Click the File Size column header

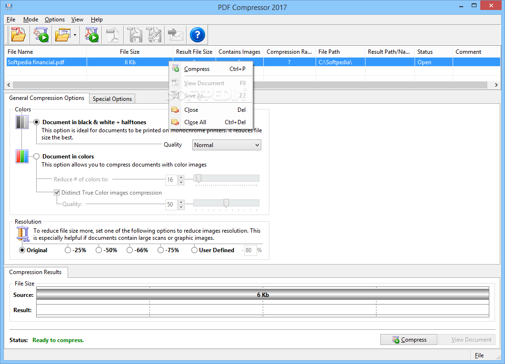[x=130, y=52]
